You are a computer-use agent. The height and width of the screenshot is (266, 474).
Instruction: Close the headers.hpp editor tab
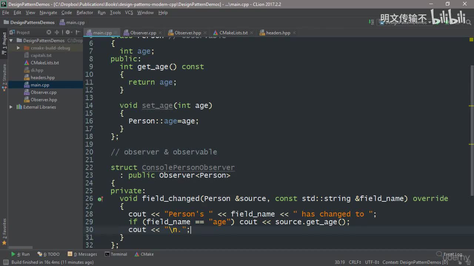point(294,33)
